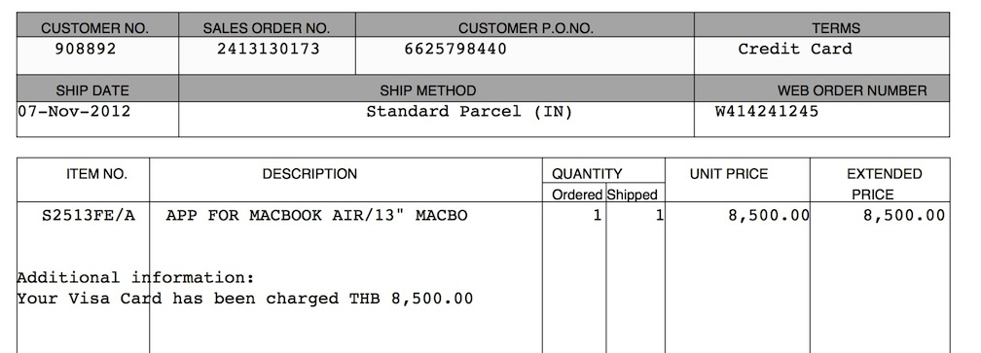The image size is (981, 353).
Task: Select the WEB ORDER NUMBER header
Action: (853, 90)
